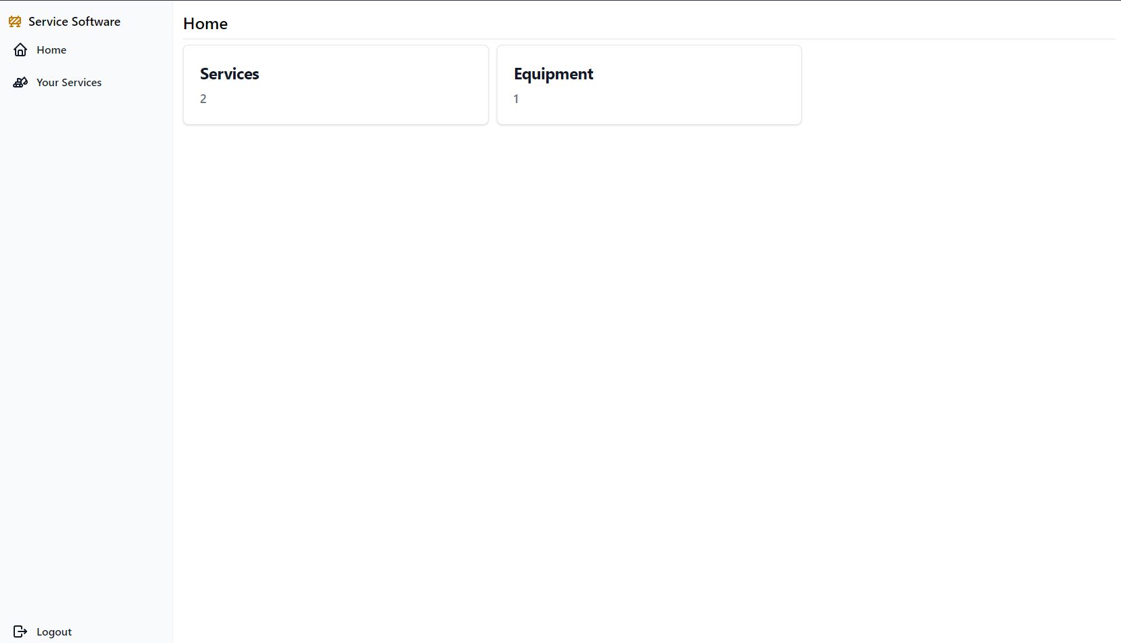Log out using the Logout label
1121x643 pixels.
54,631
